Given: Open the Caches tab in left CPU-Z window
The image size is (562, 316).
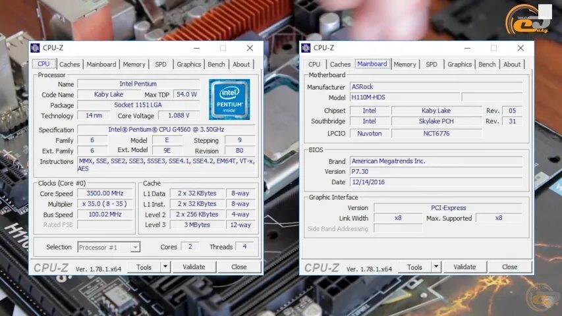Looking at the screenshot, I should click(70, 64).
